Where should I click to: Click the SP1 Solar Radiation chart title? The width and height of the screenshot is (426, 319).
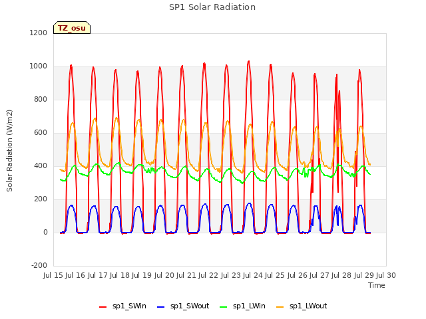tap(212, 7)
